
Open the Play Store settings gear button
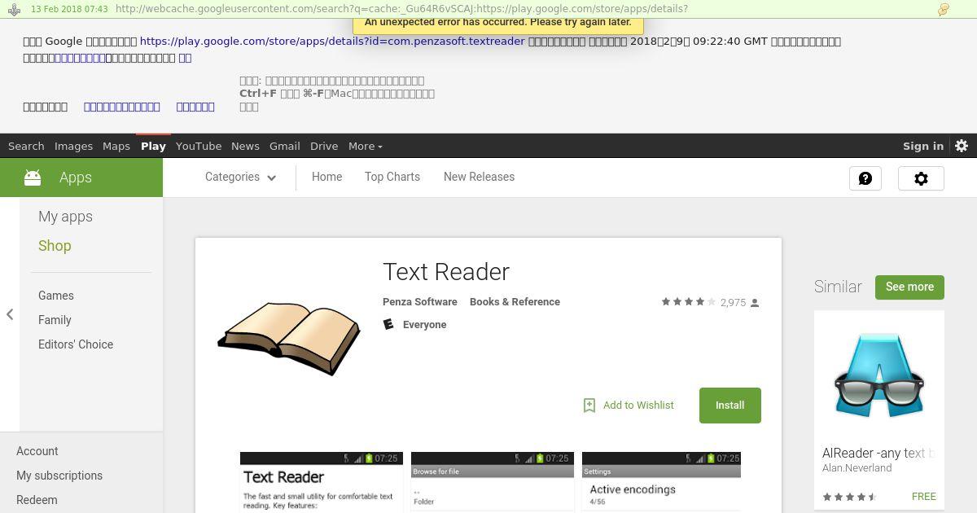921,178
